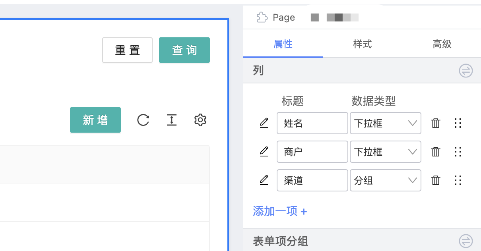Click the 添加一项 + link
The height and width of the screenshot is (251, 481).
280,211
